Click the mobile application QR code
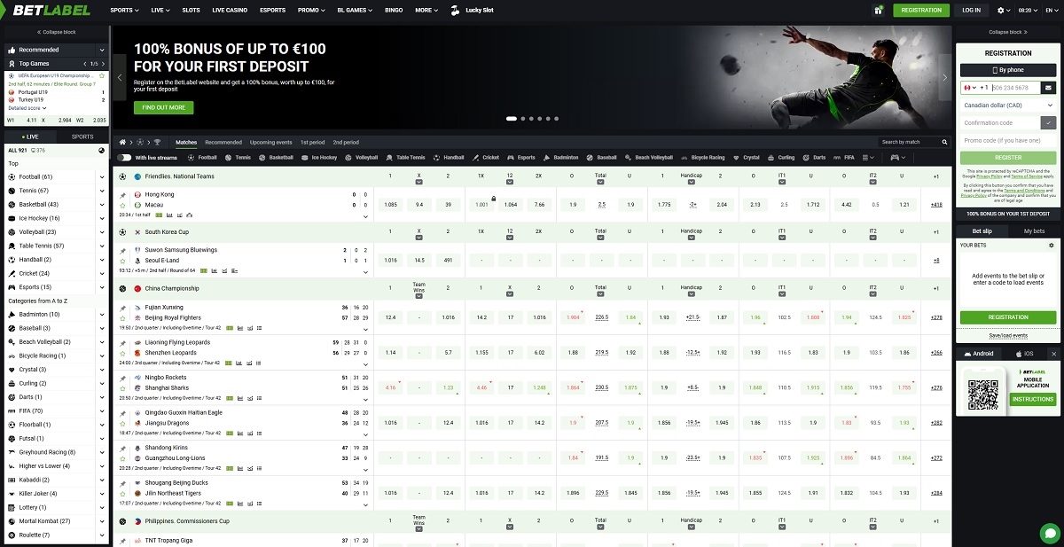Image resolution: width=1064 pixels, height=547 pixels. [982, 395]
